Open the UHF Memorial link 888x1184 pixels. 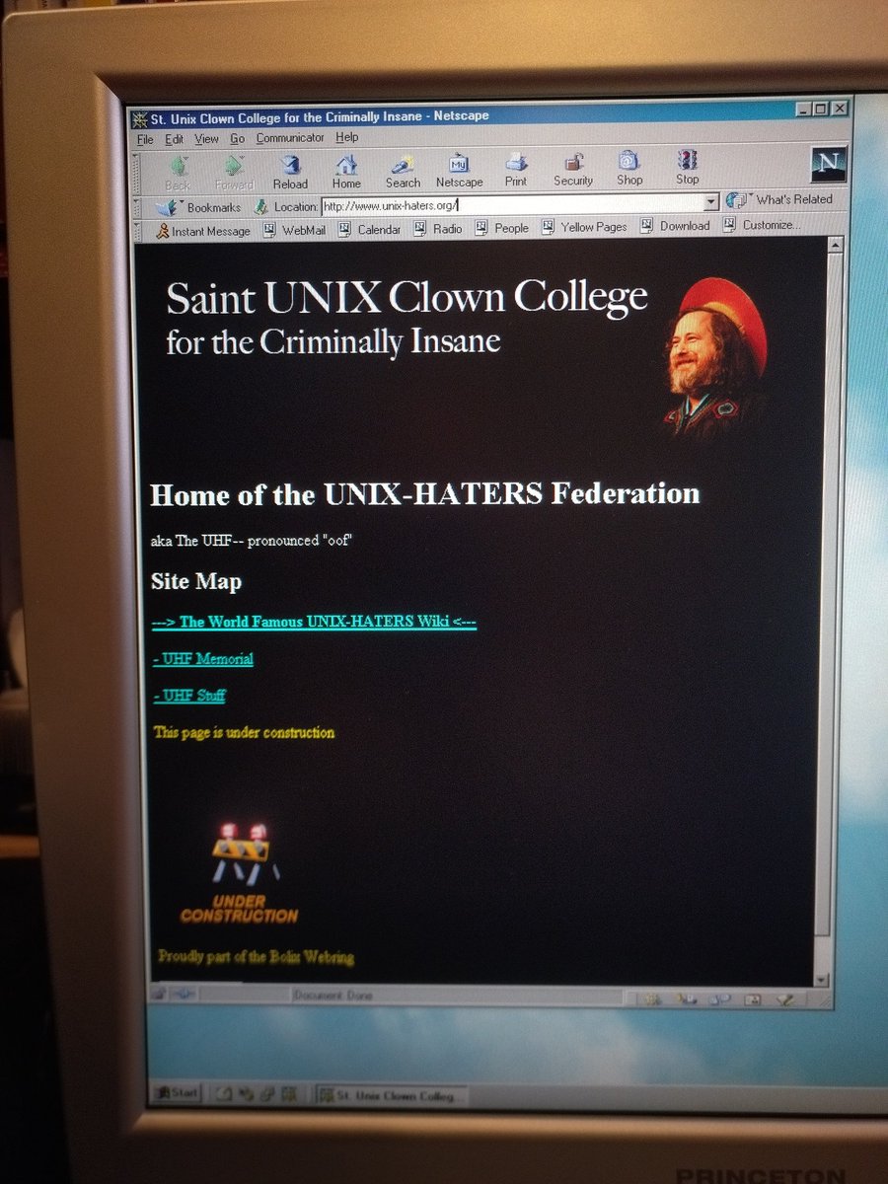pyautogui.click(x=203, y=659)
